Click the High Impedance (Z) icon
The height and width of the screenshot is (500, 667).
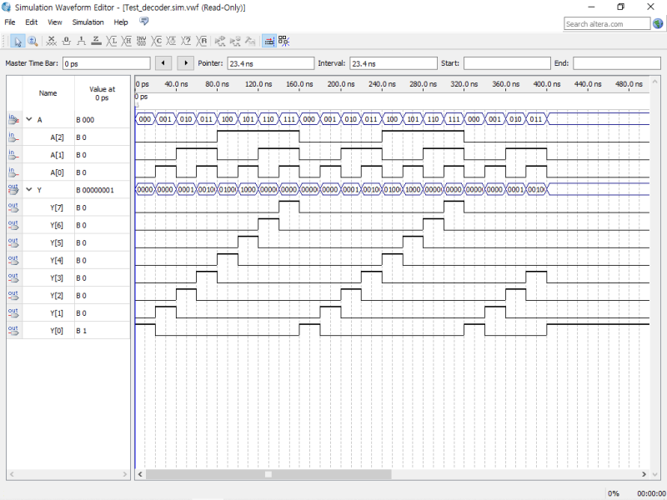[x=97, y=40]
